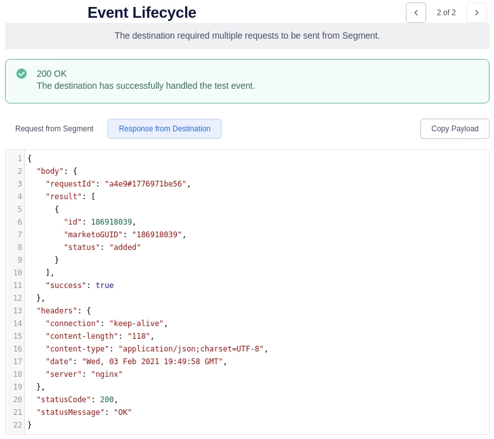Click line number 1 in the gutter
Screen dimensions: 494x439
(x=20, y=158)
